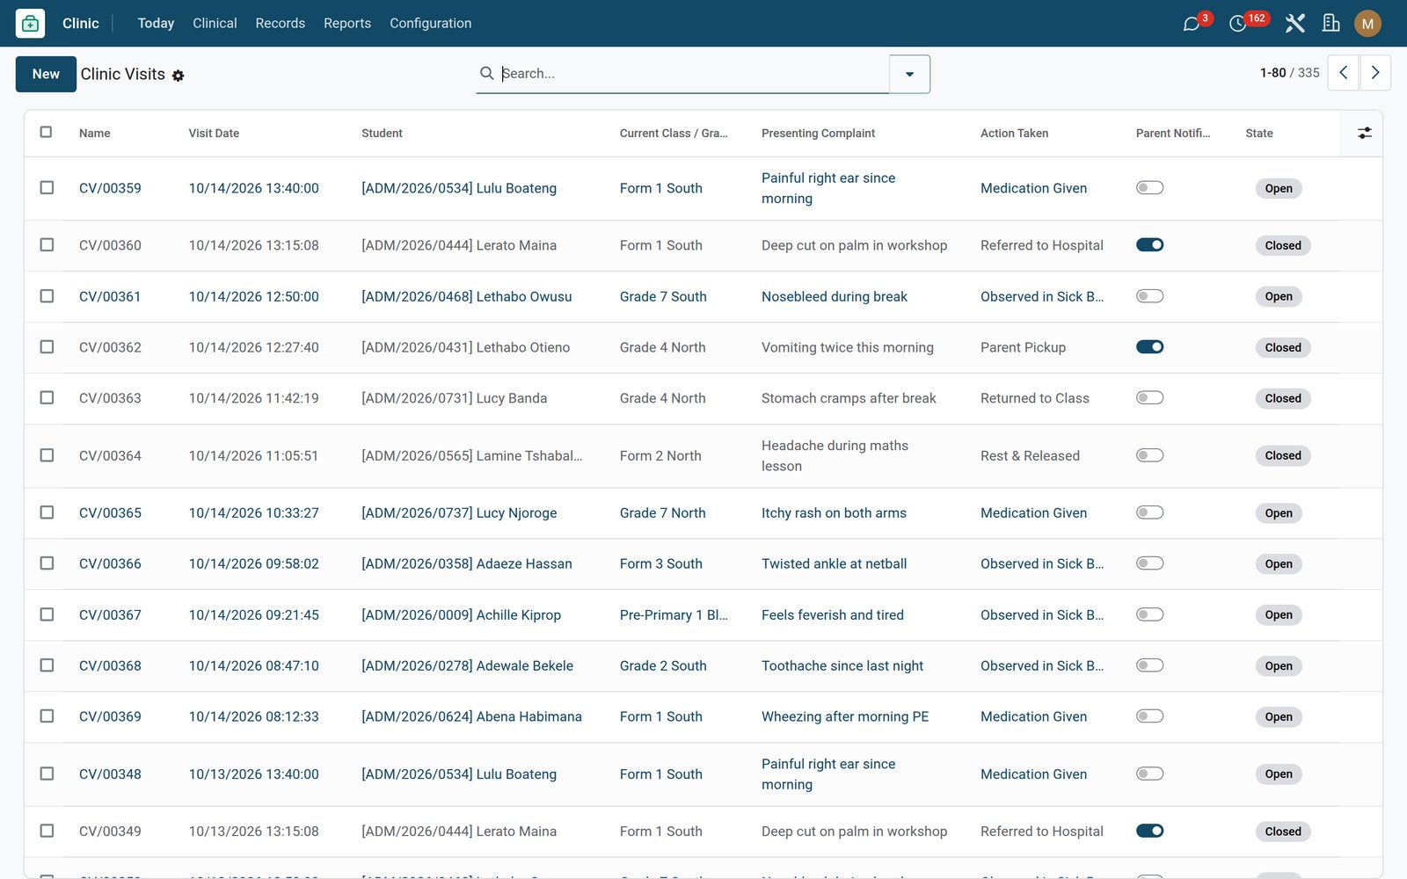Viewport: 1407px width, 879px height.
Task: Create a New clinic visit
Action: [46, 74]
